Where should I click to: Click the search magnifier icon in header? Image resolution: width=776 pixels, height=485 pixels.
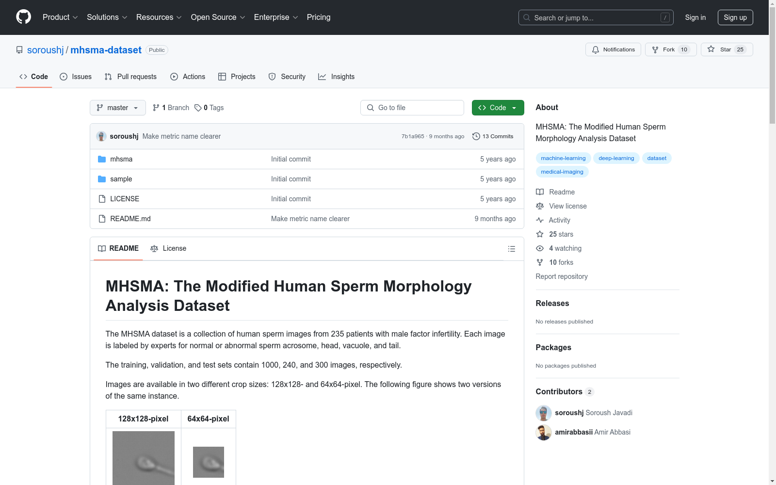click(527, 17)
